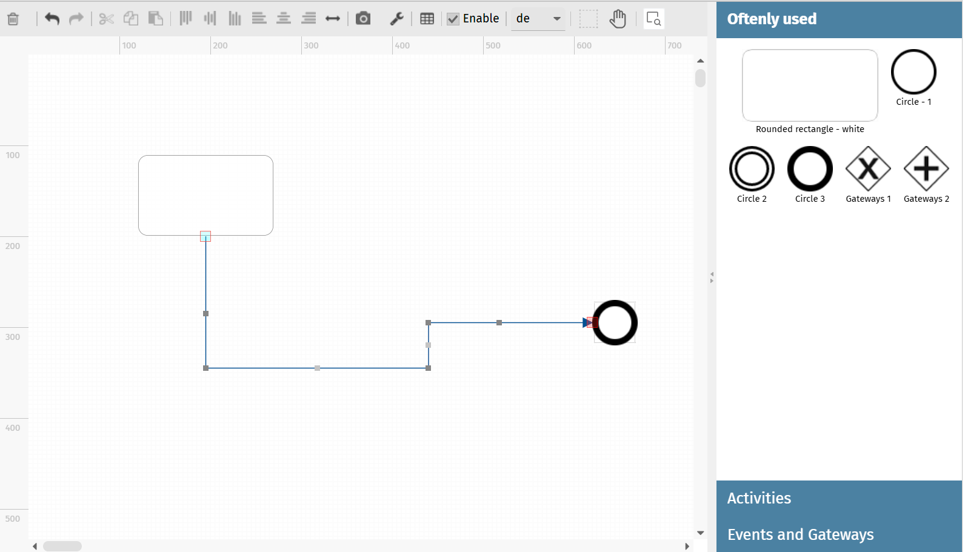The width and height of the screenshot is (965, 552).
Task: Pick the Rounded rectangle - white shape
Action: (810, 85)
